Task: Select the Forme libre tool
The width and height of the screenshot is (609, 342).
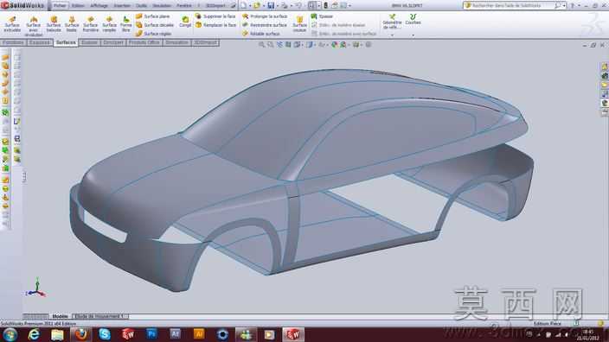Action: 125,24
